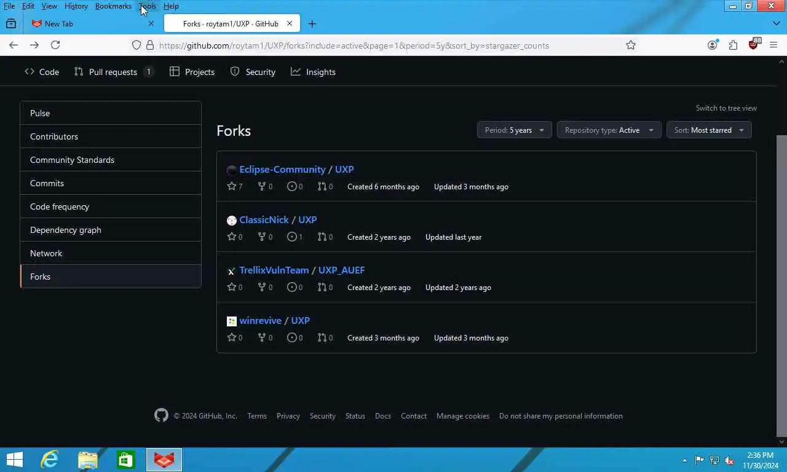Open File Explorer from the taskbar
The image size is (787, 472).
pyautogui.click(x=88, y=460)
